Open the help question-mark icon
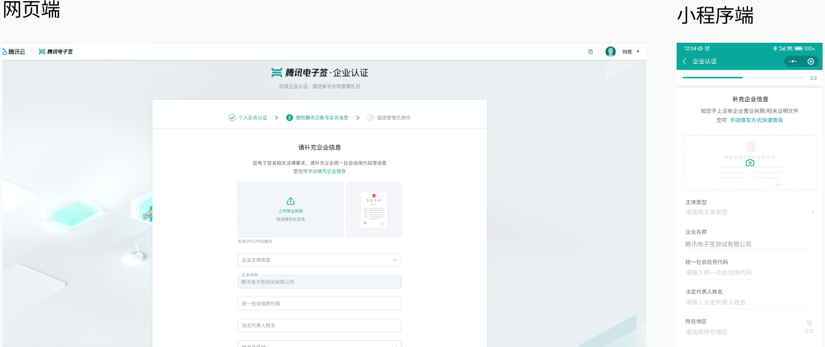 [590, 52]
